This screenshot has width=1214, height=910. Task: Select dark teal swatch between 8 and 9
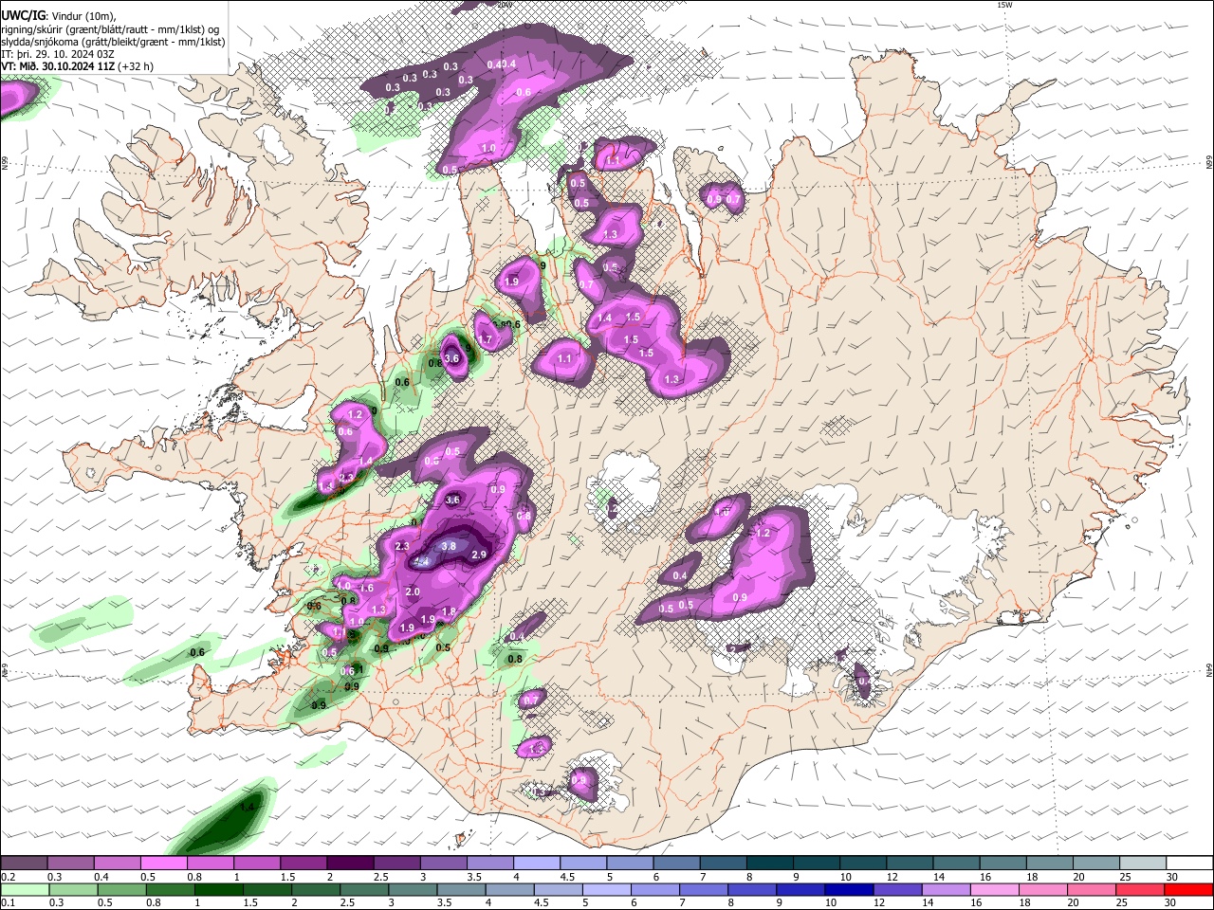point(770,863)
